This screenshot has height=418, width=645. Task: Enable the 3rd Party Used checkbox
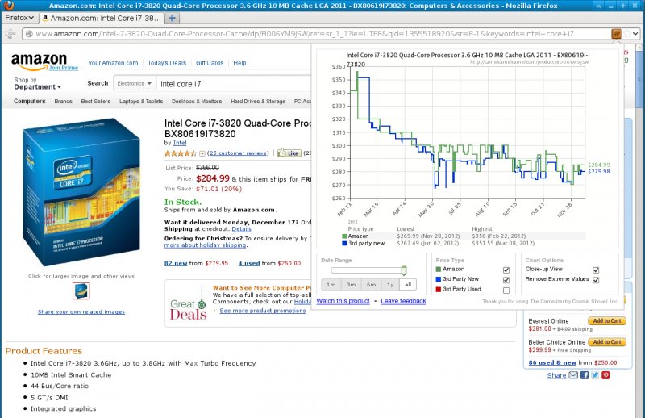[506, 291]
